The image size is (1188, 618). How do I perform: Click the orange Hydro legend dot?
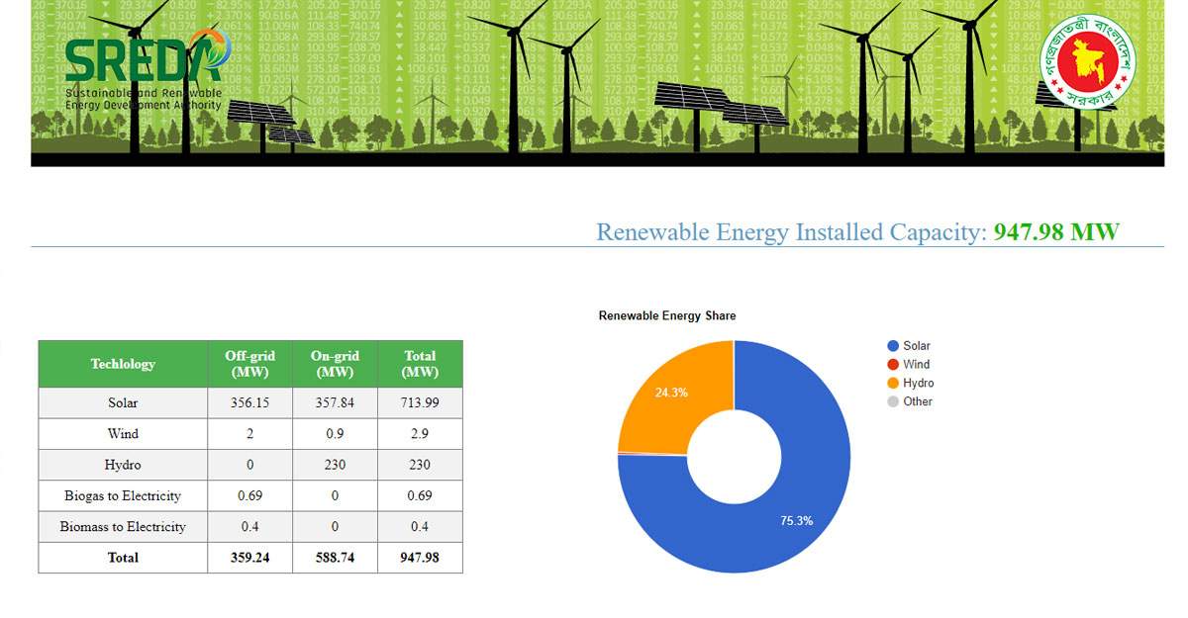click(893, 384)
